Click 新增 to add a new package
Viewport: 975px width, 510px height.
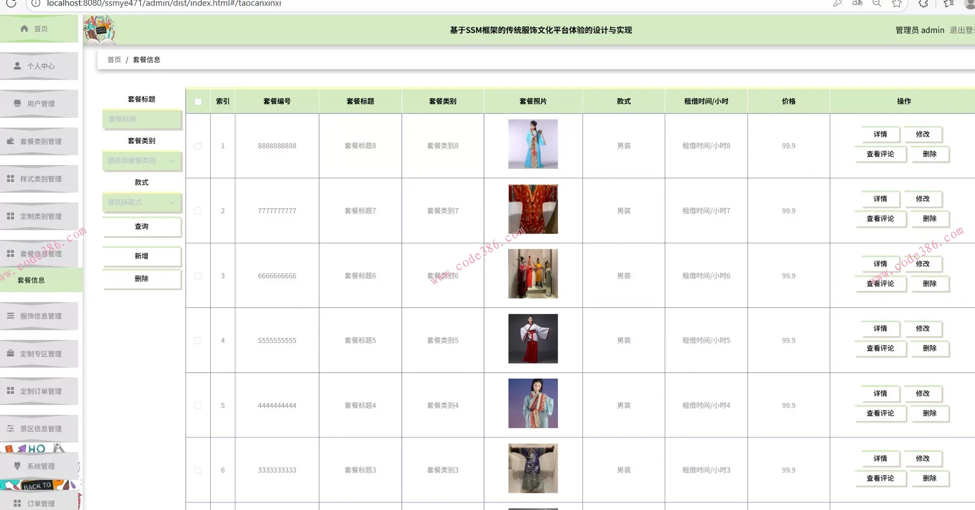point(141,256)
